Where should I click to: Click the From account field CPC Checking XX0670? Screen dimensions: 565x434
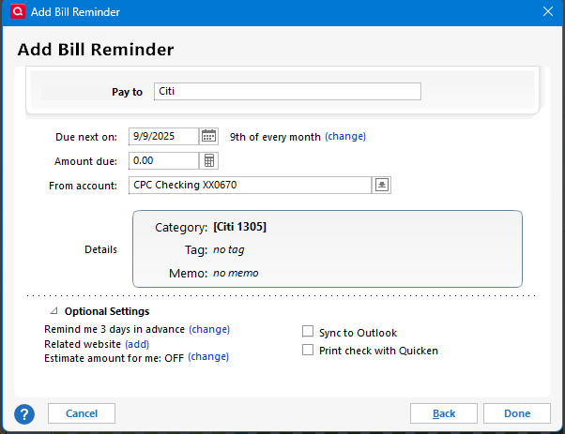pos(250,185)
